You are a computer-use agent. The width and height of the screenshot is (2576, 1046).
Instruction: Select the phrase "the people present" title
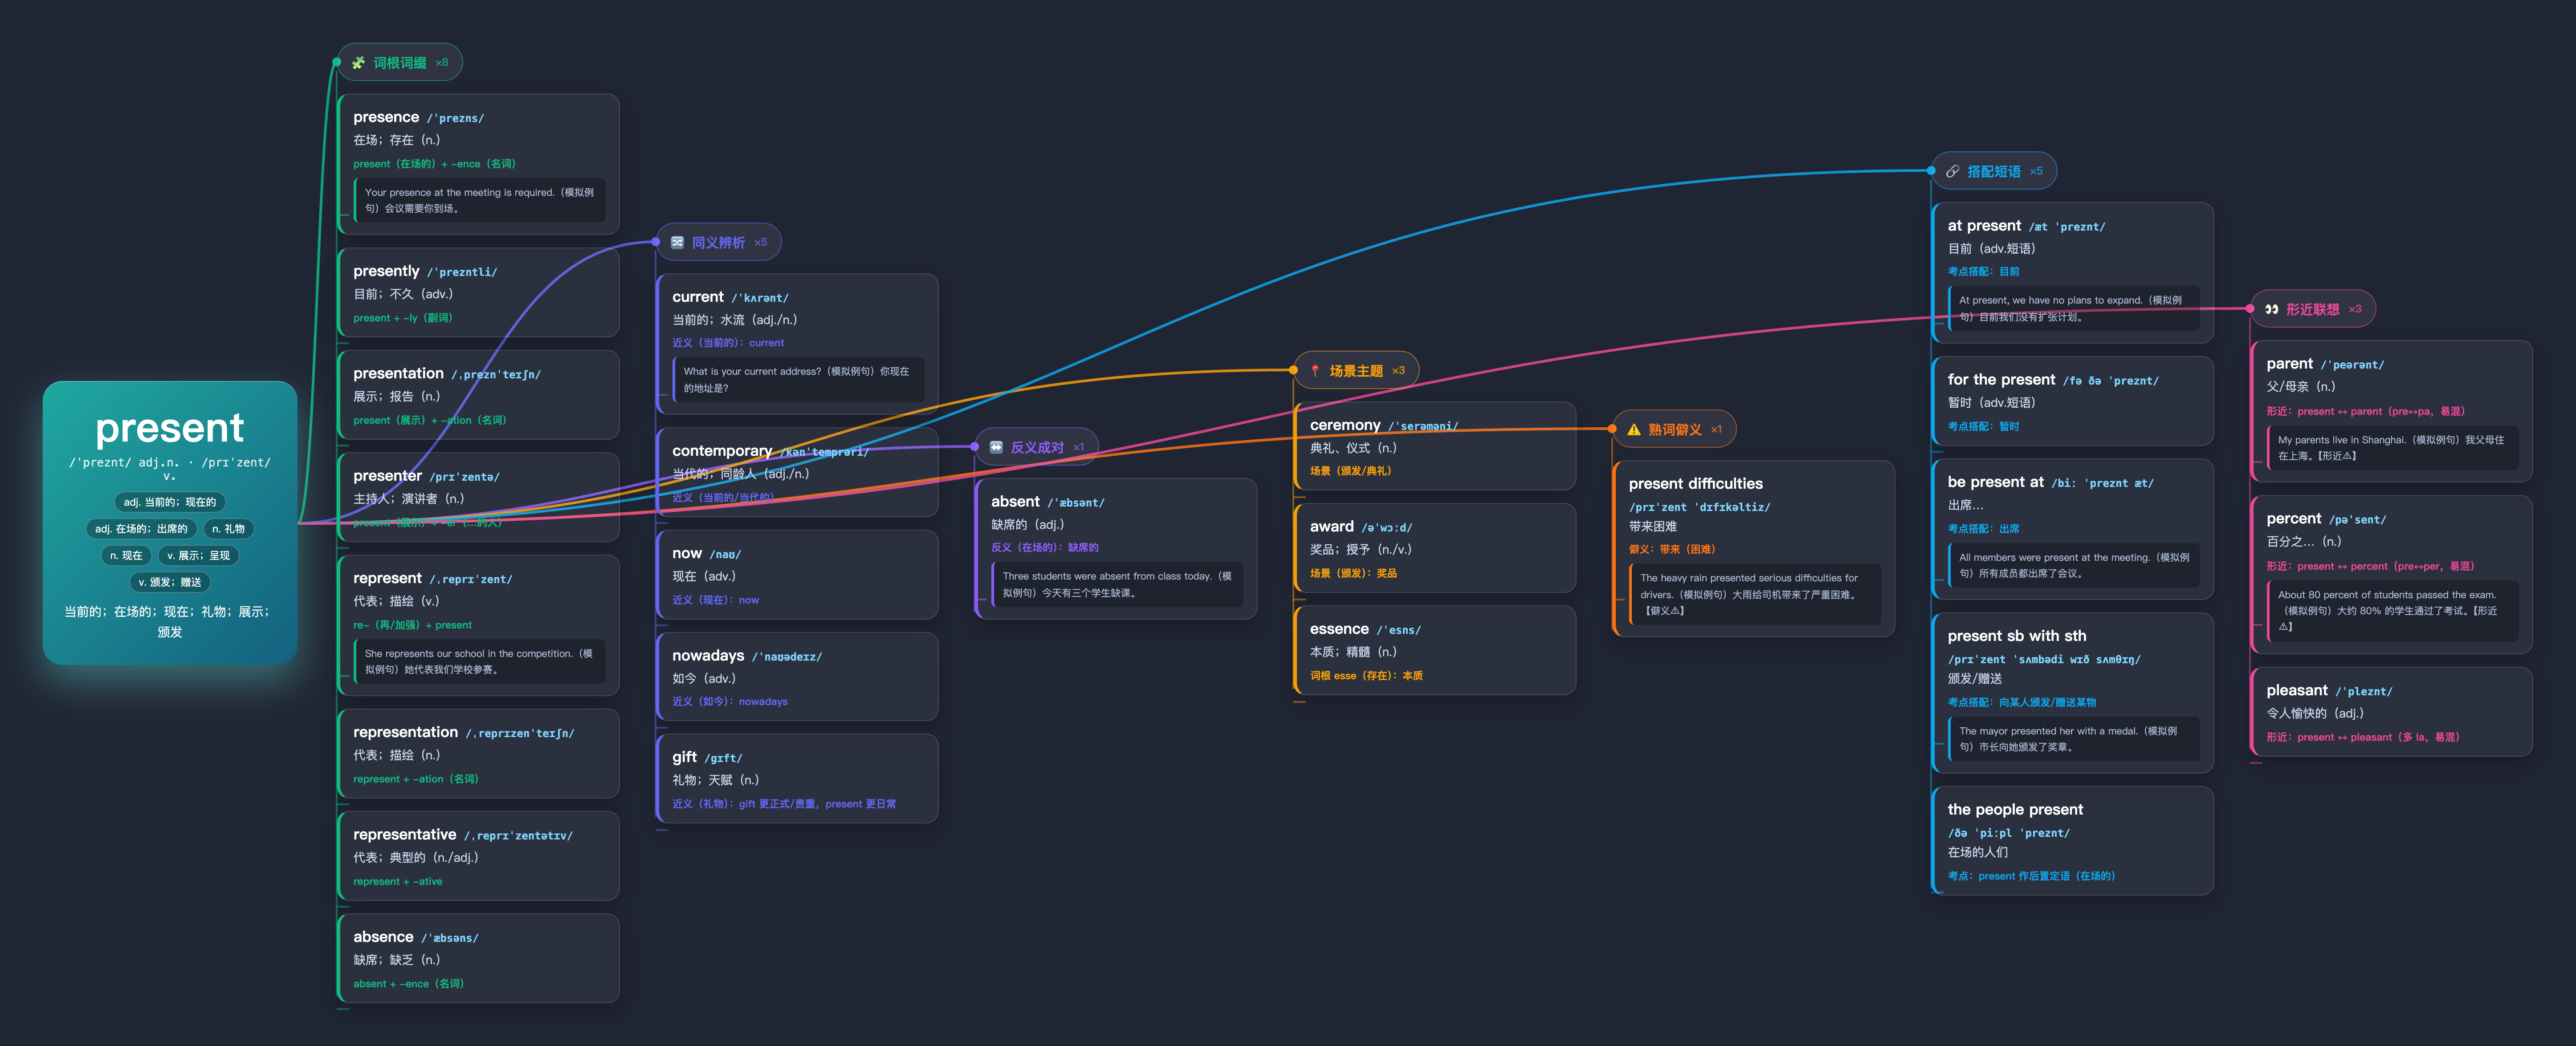2015,809
